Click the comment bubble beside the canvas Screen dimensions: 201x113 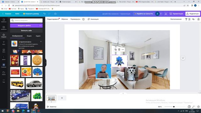[x=183, y=58]
